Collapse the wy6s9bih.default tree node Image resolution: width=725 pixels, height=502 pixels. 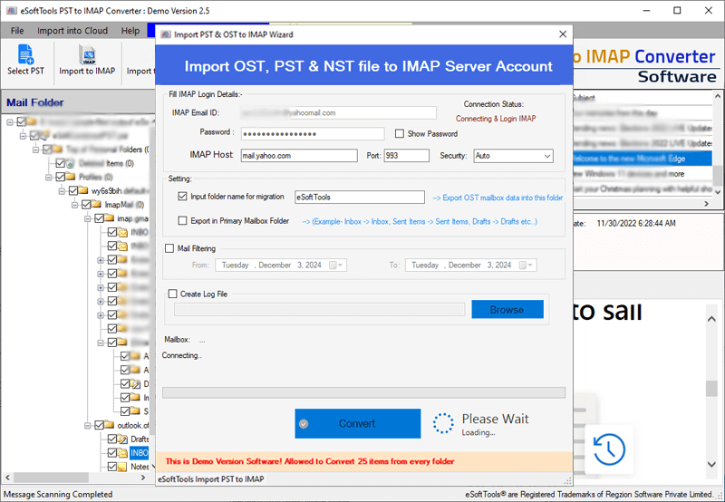pos(62,191)
